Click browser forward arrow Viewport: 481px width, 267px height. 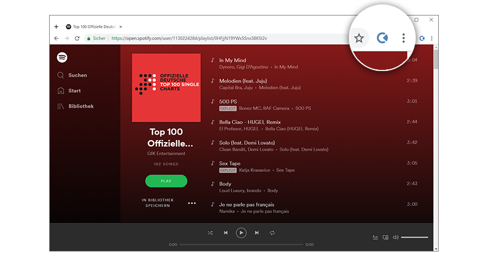pyautogui.click(x=67, y=38)
